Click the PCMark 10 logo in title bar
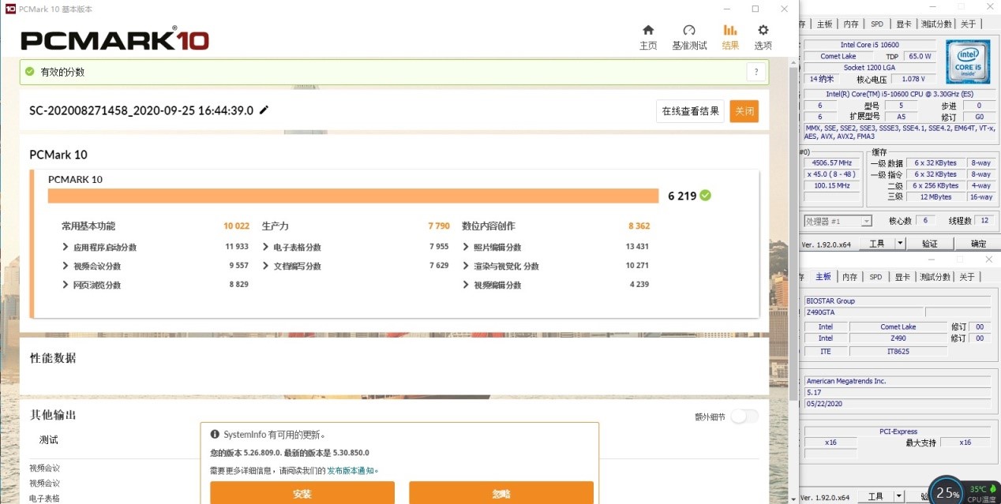 point(9,9)
